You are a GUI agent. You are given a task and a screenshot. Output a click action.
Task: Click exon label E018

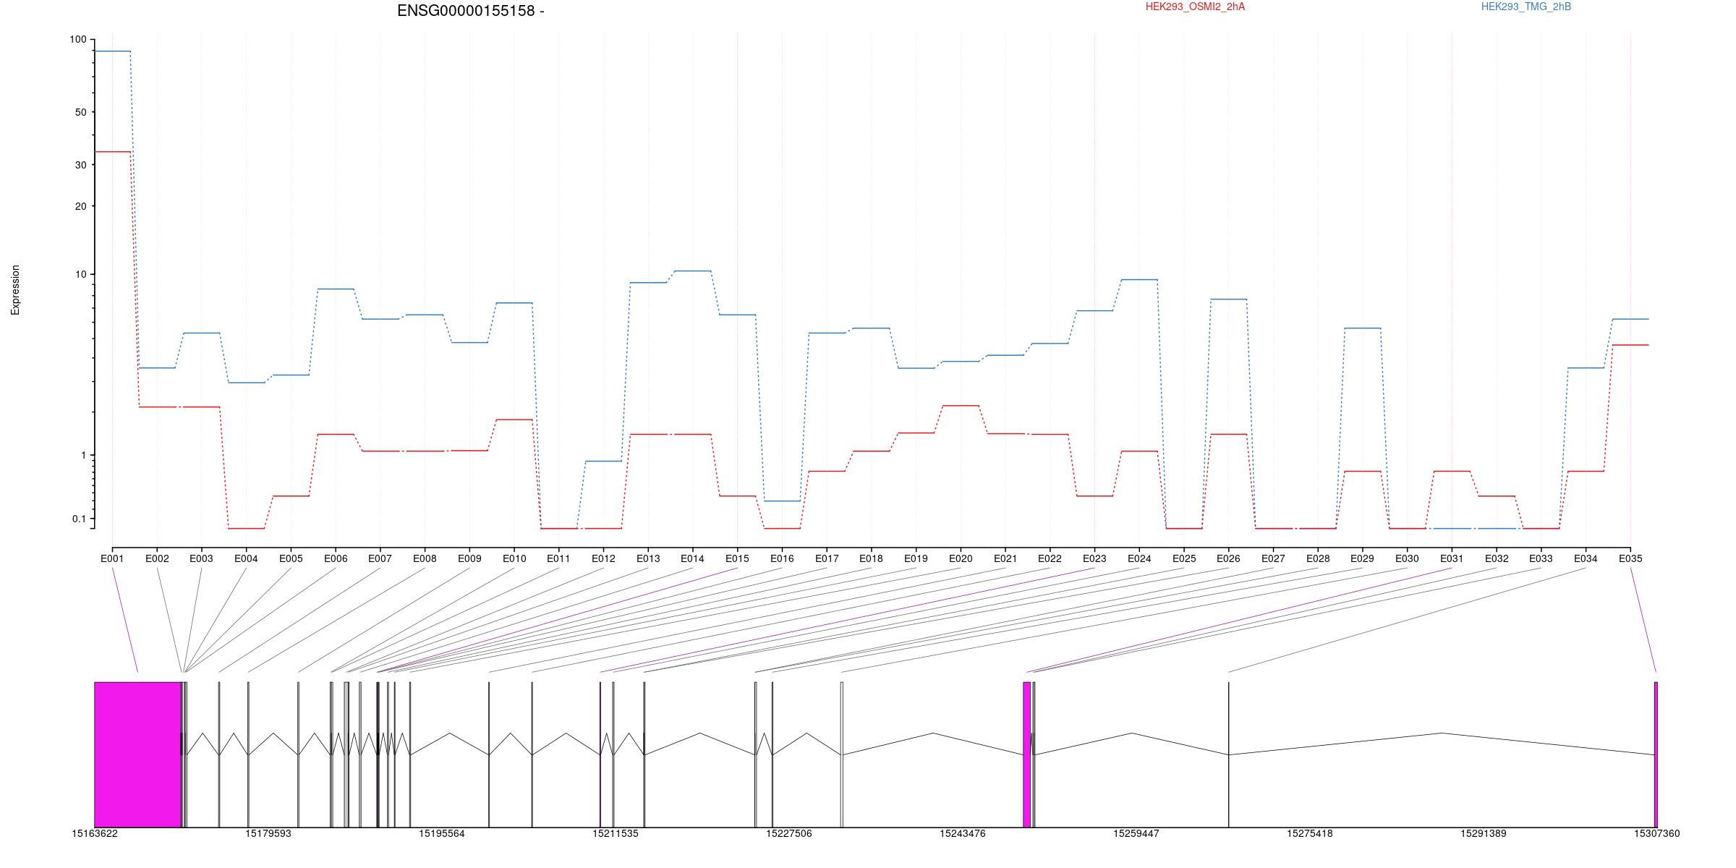(871, 558)
